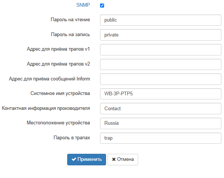Click the X icon on Отмена
Image resolution: width=224 pixels, height=178 pixels.
tap(113, 159)
